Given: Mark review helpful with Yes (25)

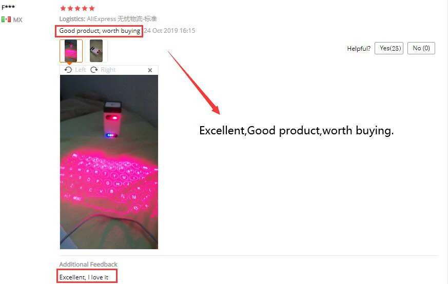Looking at the screenshot, I should coord(389,48).
